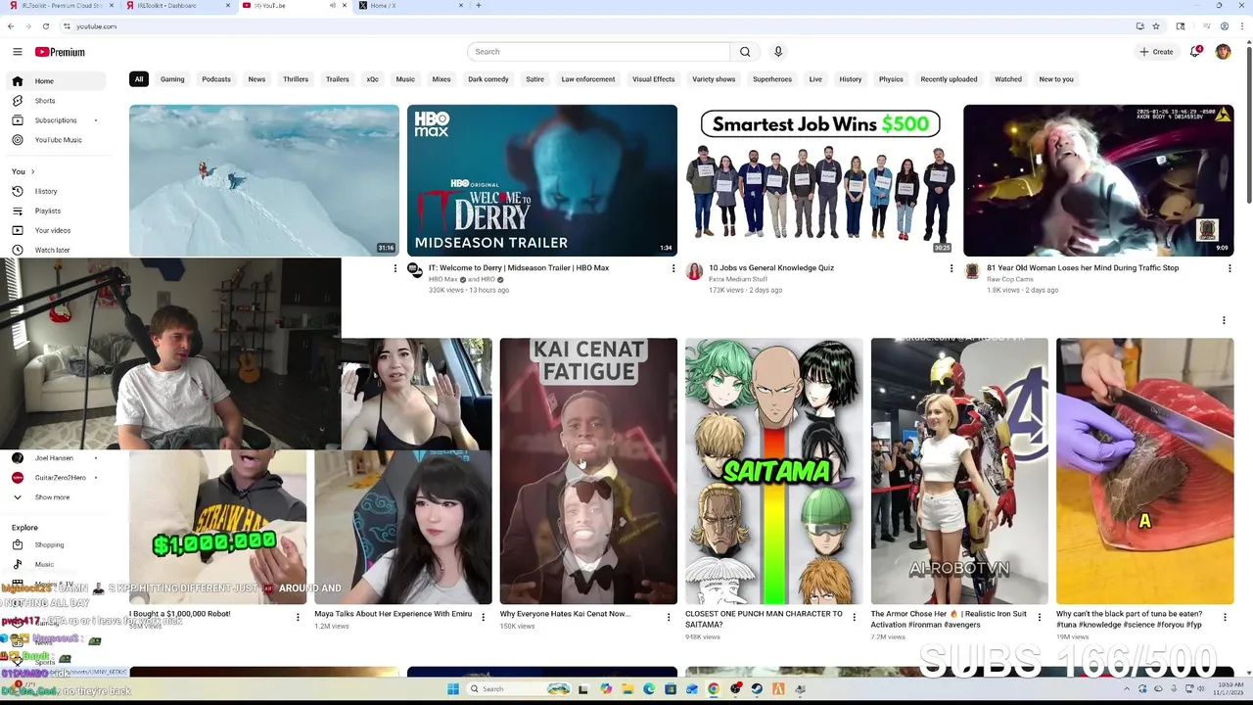This screenshot has width=1253, height=705.
Task: Open Subscriptions in sidebar
Action: coord(55,120)
